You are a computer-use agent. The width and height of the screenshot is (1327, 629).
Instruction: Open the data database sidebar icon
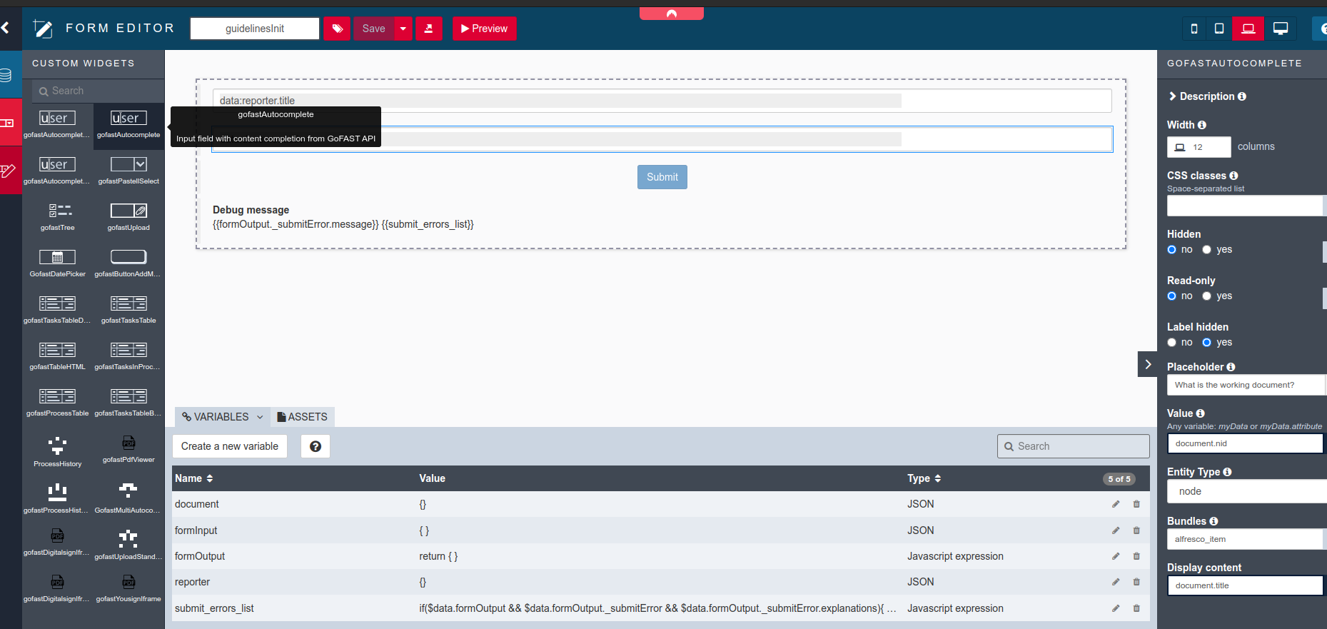click(x=6, y=74)
